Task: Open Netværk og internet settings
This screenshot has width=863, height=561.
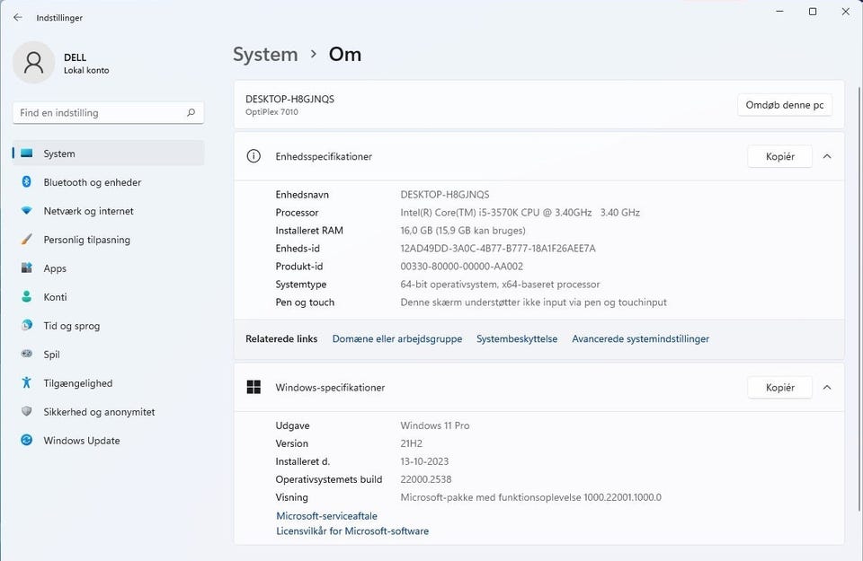Action: coord(88,211)
